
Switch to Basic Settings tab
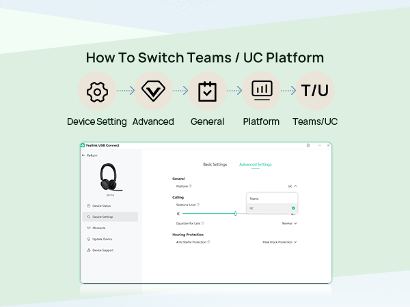(215, 164)
